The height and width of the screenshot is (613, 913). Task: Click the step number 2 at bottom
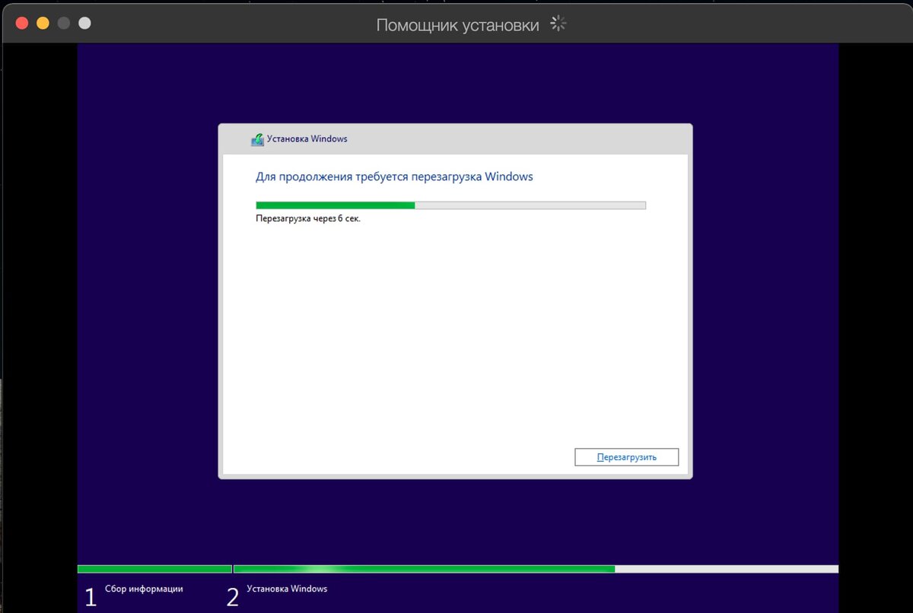point(233,597)
